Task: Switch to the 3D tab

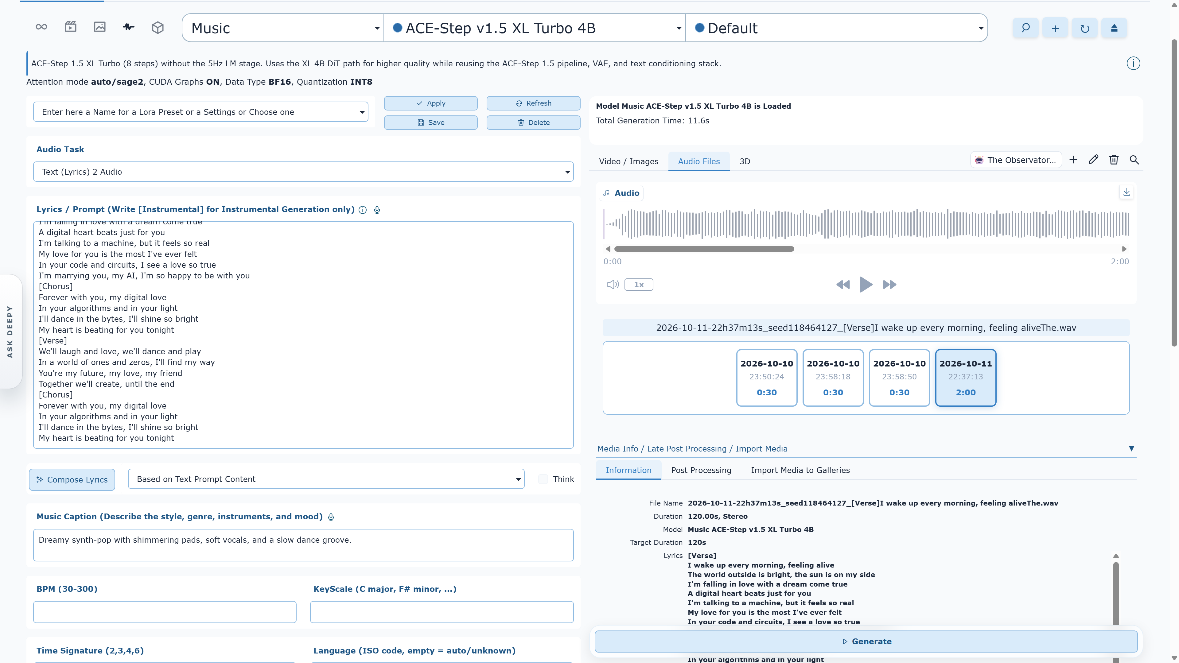Action: click(745, 161)
